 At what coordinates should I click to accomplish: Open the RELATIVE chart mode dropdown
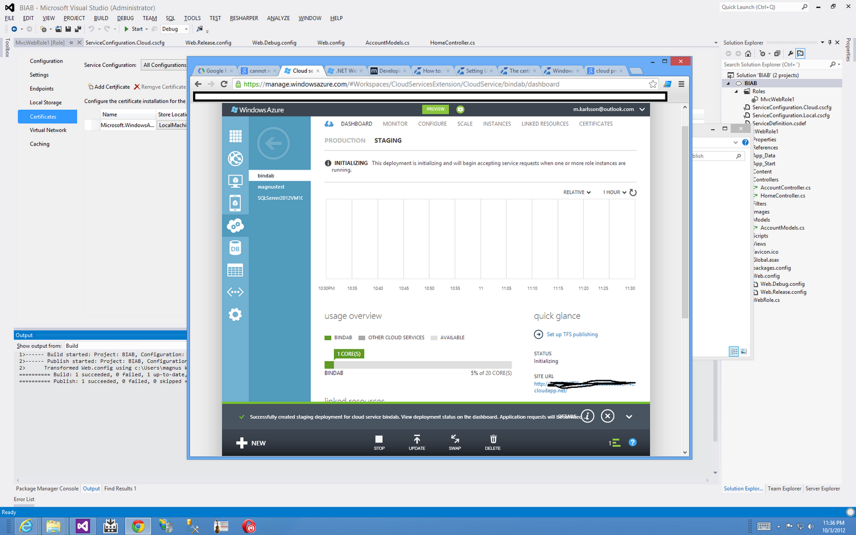pyautogui.click(x=577, y=193)
